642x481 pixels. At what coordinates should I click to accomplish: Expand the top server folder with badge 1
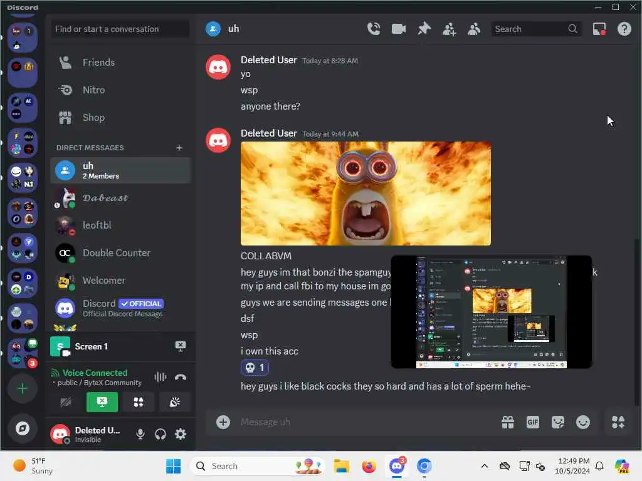coord(23,38)
